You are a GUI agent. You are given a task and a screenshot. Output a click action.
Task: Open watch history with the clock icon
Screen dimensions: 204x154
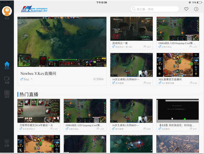coord(196,9)
